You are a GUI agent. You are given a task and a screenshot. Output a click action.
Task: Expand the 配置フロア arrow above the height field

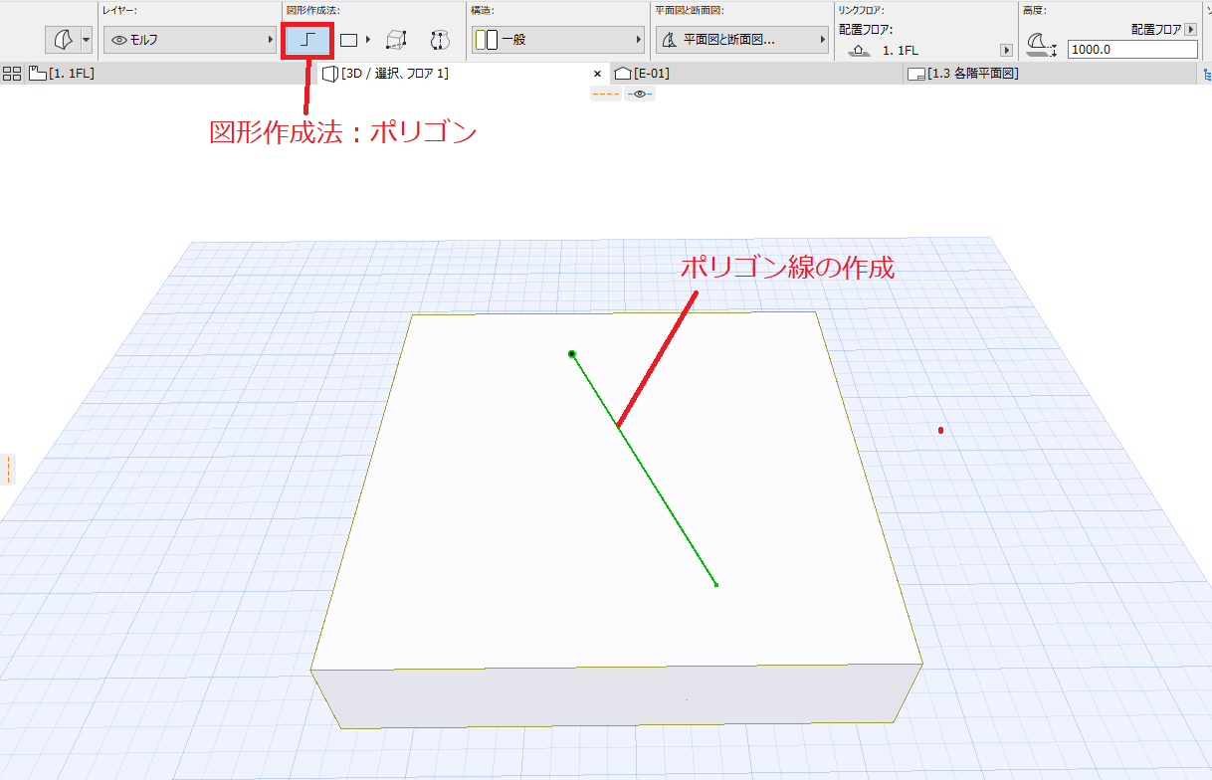point(1190,30)
